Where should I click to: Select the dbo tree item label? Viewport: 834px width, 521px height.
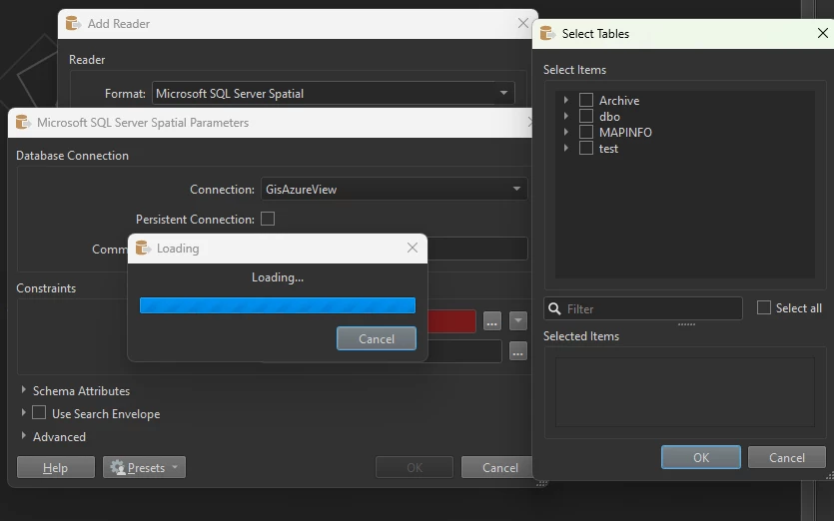click(609, 117)
